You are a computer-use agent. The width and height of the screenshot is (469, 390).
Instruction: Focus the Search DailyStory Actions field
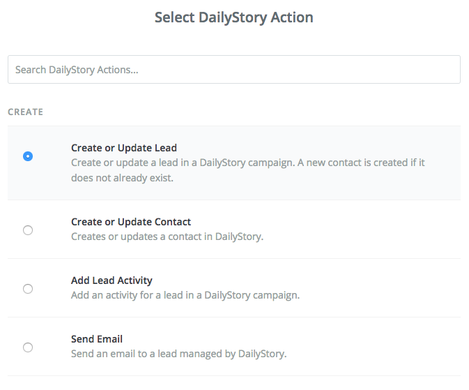[234, 70]
